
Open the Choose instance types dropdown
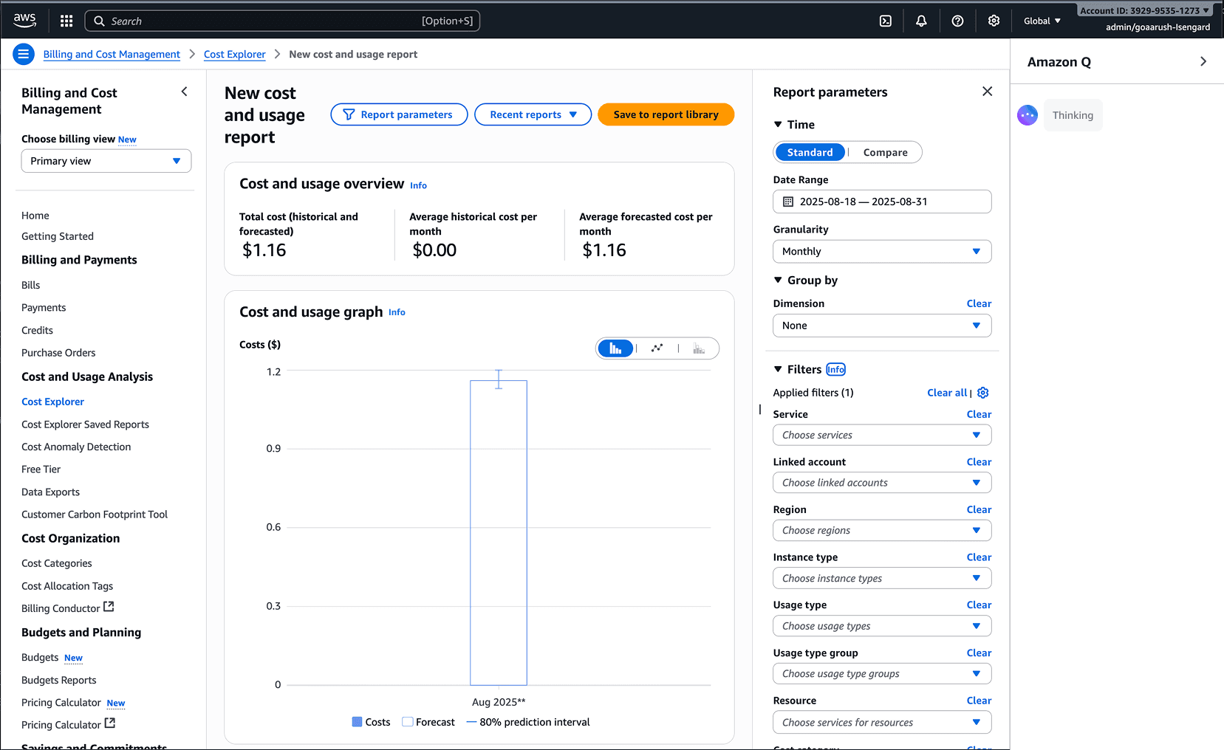pos(882,578)
